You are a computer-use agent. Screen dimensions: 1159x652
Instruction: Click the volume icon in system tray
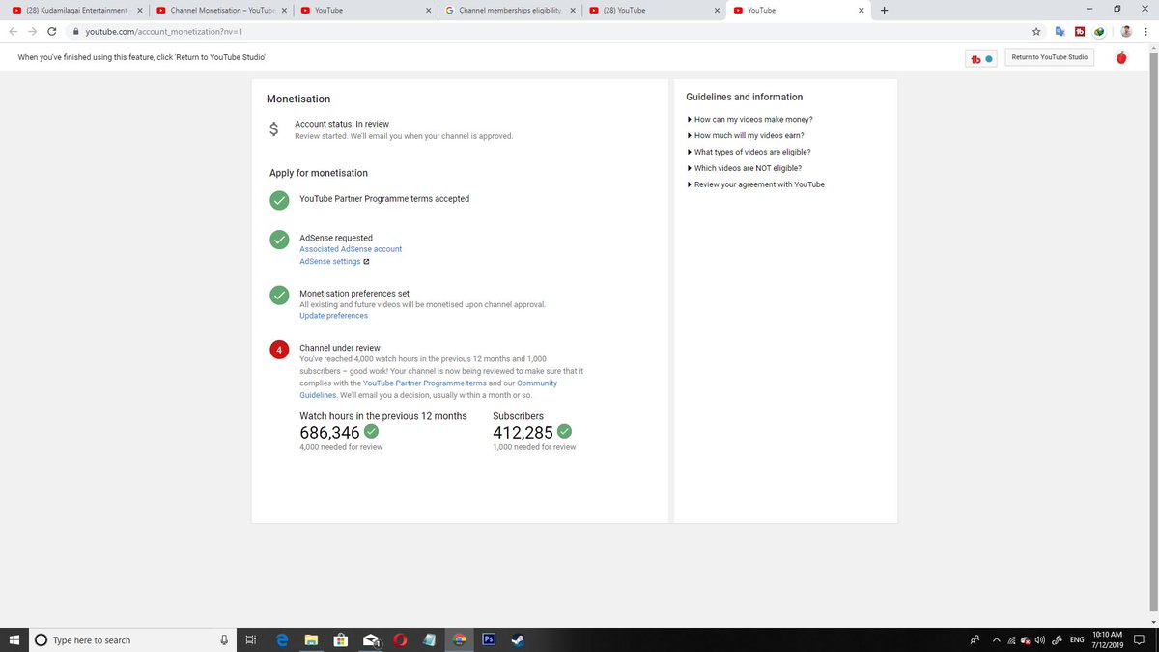click(1040, 639)
